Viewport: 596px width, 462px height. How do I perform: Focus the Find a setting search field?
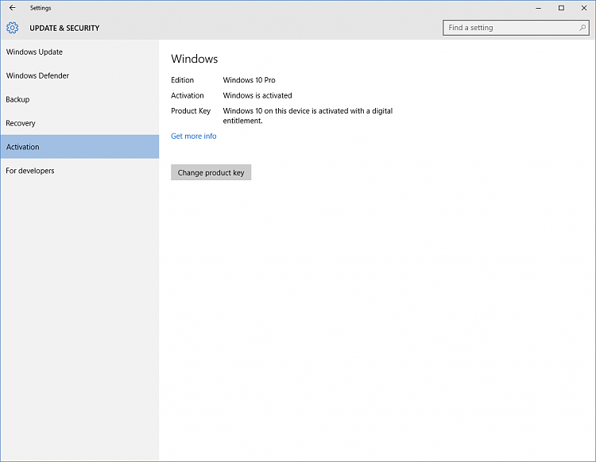pyautogui.click(x=516, y=28)
